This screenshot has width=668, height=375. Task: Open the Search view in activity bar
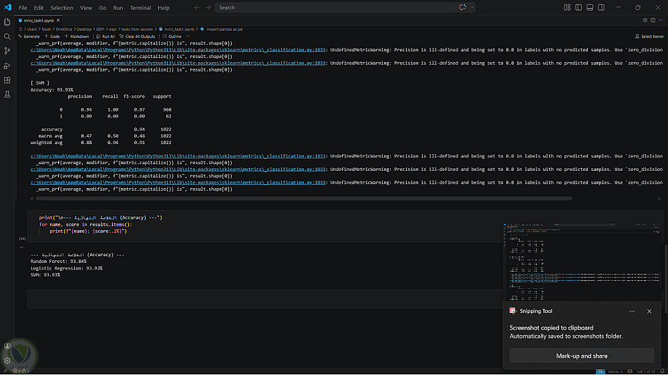[x=7, y=37]
